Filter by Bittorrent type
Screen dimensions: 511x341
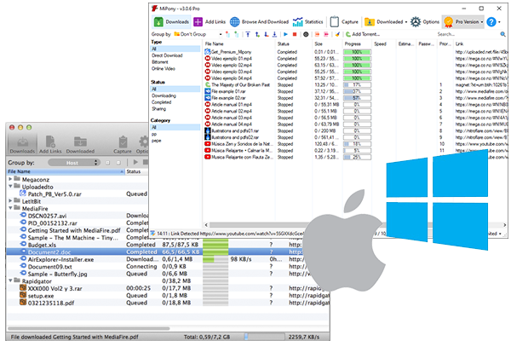pos(160,62)
